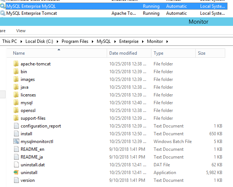The height and width of the screenshot is (187, 233).
Task: Click the Application type cell
Action: [165, 173]
